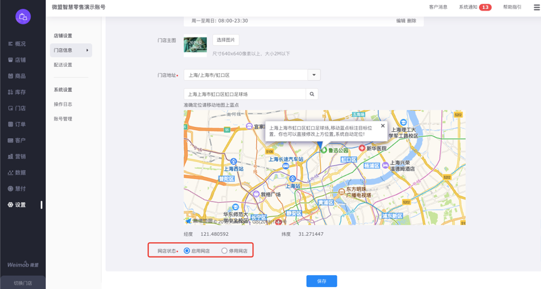Open 订单 orders in sidebar

coord(17,124)
